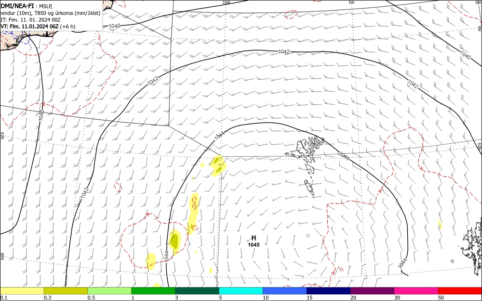Click the legend value '20'
This screenshot has width=482, height=301.
click(353, 298)
